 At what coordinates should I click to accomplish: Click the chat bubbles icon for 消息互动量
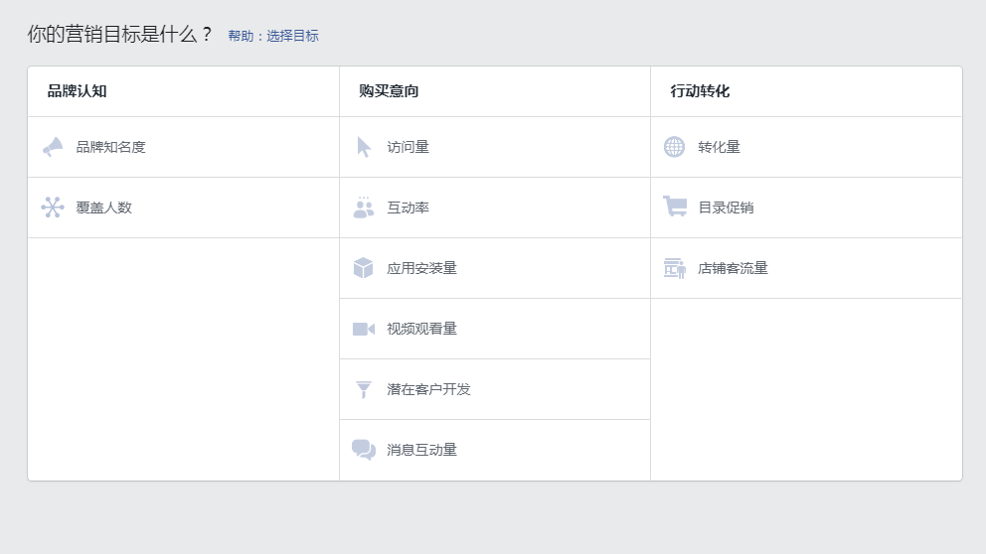point(364,450)
